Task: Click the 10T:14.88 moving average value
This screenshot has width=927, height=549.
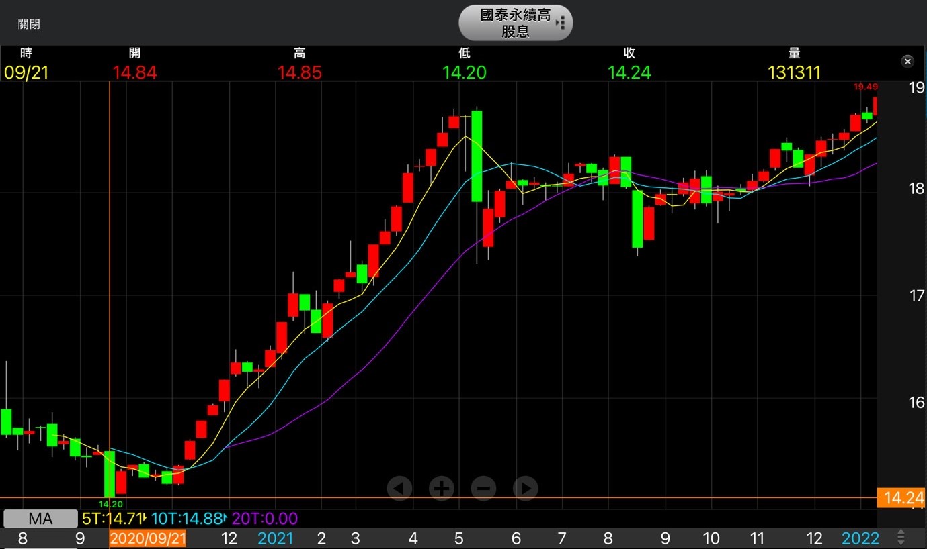Action: (187, 518)
